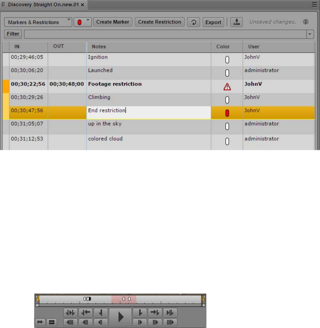Sort by Color column header
The width and height of the screenshot is (320, 328).
227,47
